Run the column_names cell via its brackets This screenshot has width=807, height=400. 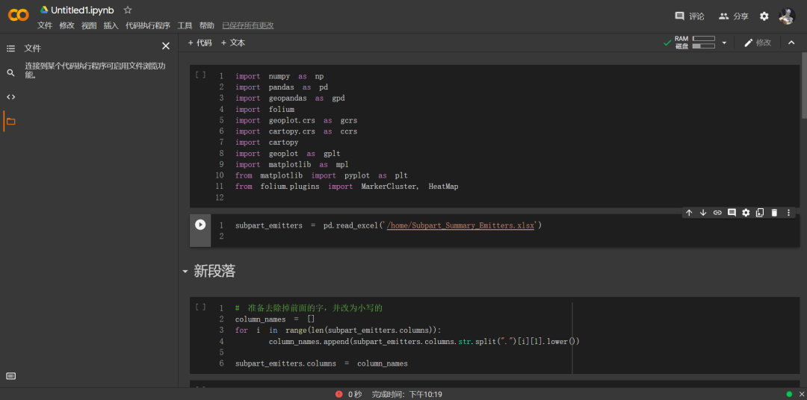click(x=200, y=307)
